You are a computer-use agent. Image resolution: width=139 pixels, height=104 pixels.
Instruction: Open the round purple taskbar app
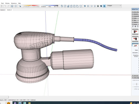[15, 103]
